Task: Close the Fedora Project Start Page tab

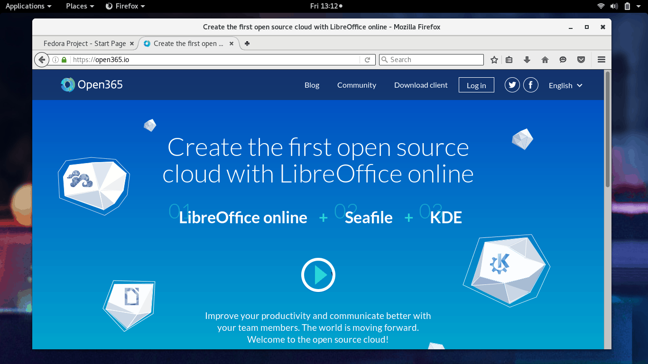Action: [132, 44]
